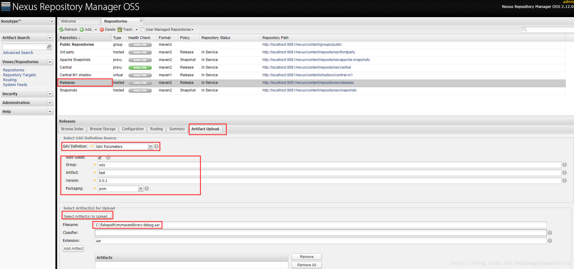
Task: Open the Trash dropdown
Action: 128,30
